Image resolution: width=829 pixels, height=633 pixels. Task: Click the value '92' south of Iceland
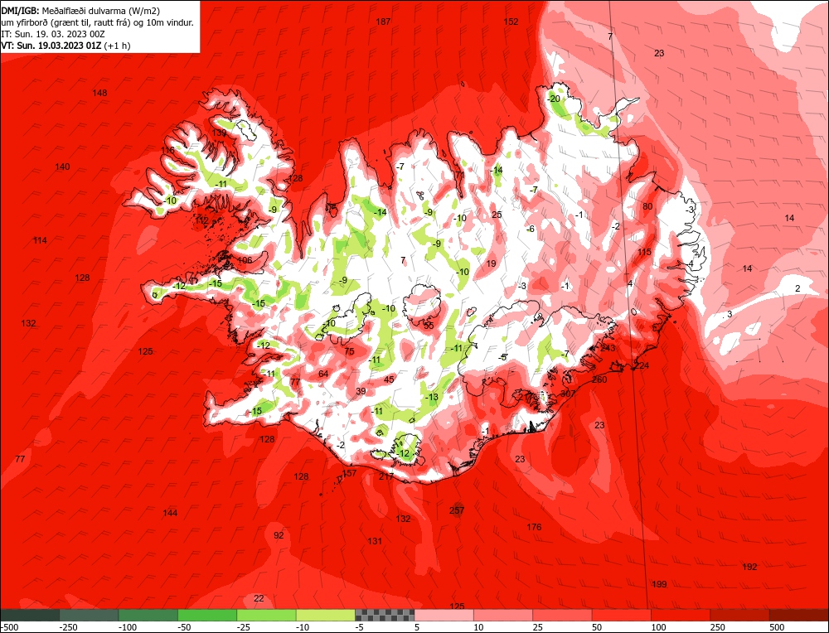[279, 536]
